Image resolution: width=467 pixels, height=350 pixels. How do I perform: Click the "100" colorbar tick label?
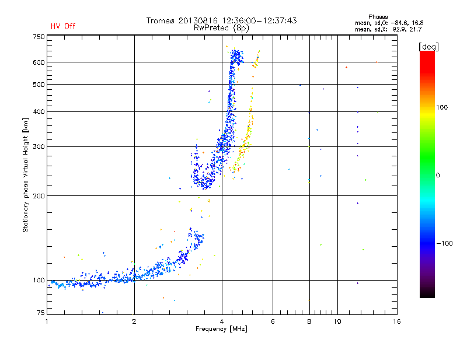(442, 107)
